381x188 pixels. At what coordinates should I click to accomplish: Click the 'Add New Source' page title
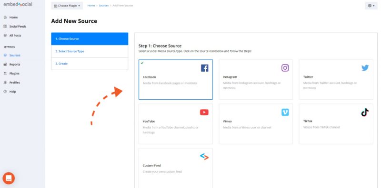(74, 21)
